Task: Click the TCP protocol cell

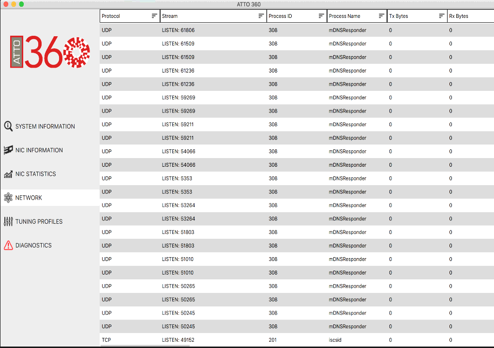Action: 106,340
